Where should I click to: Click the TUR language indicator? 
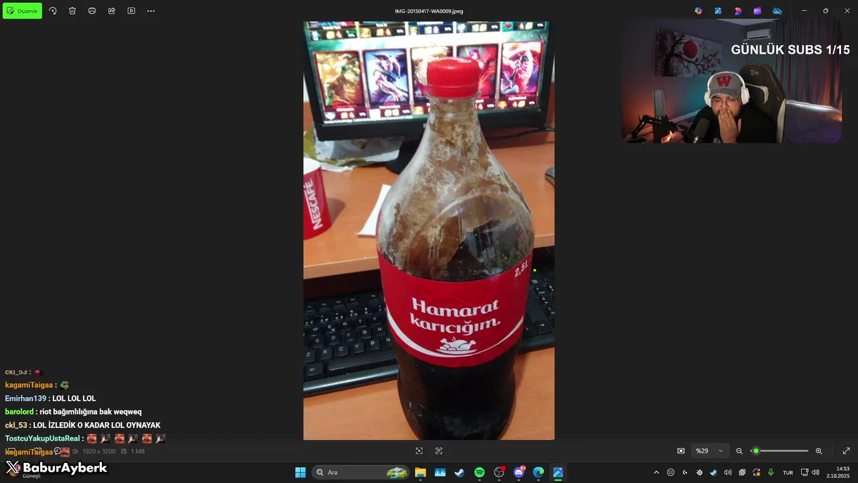[788, 472]
